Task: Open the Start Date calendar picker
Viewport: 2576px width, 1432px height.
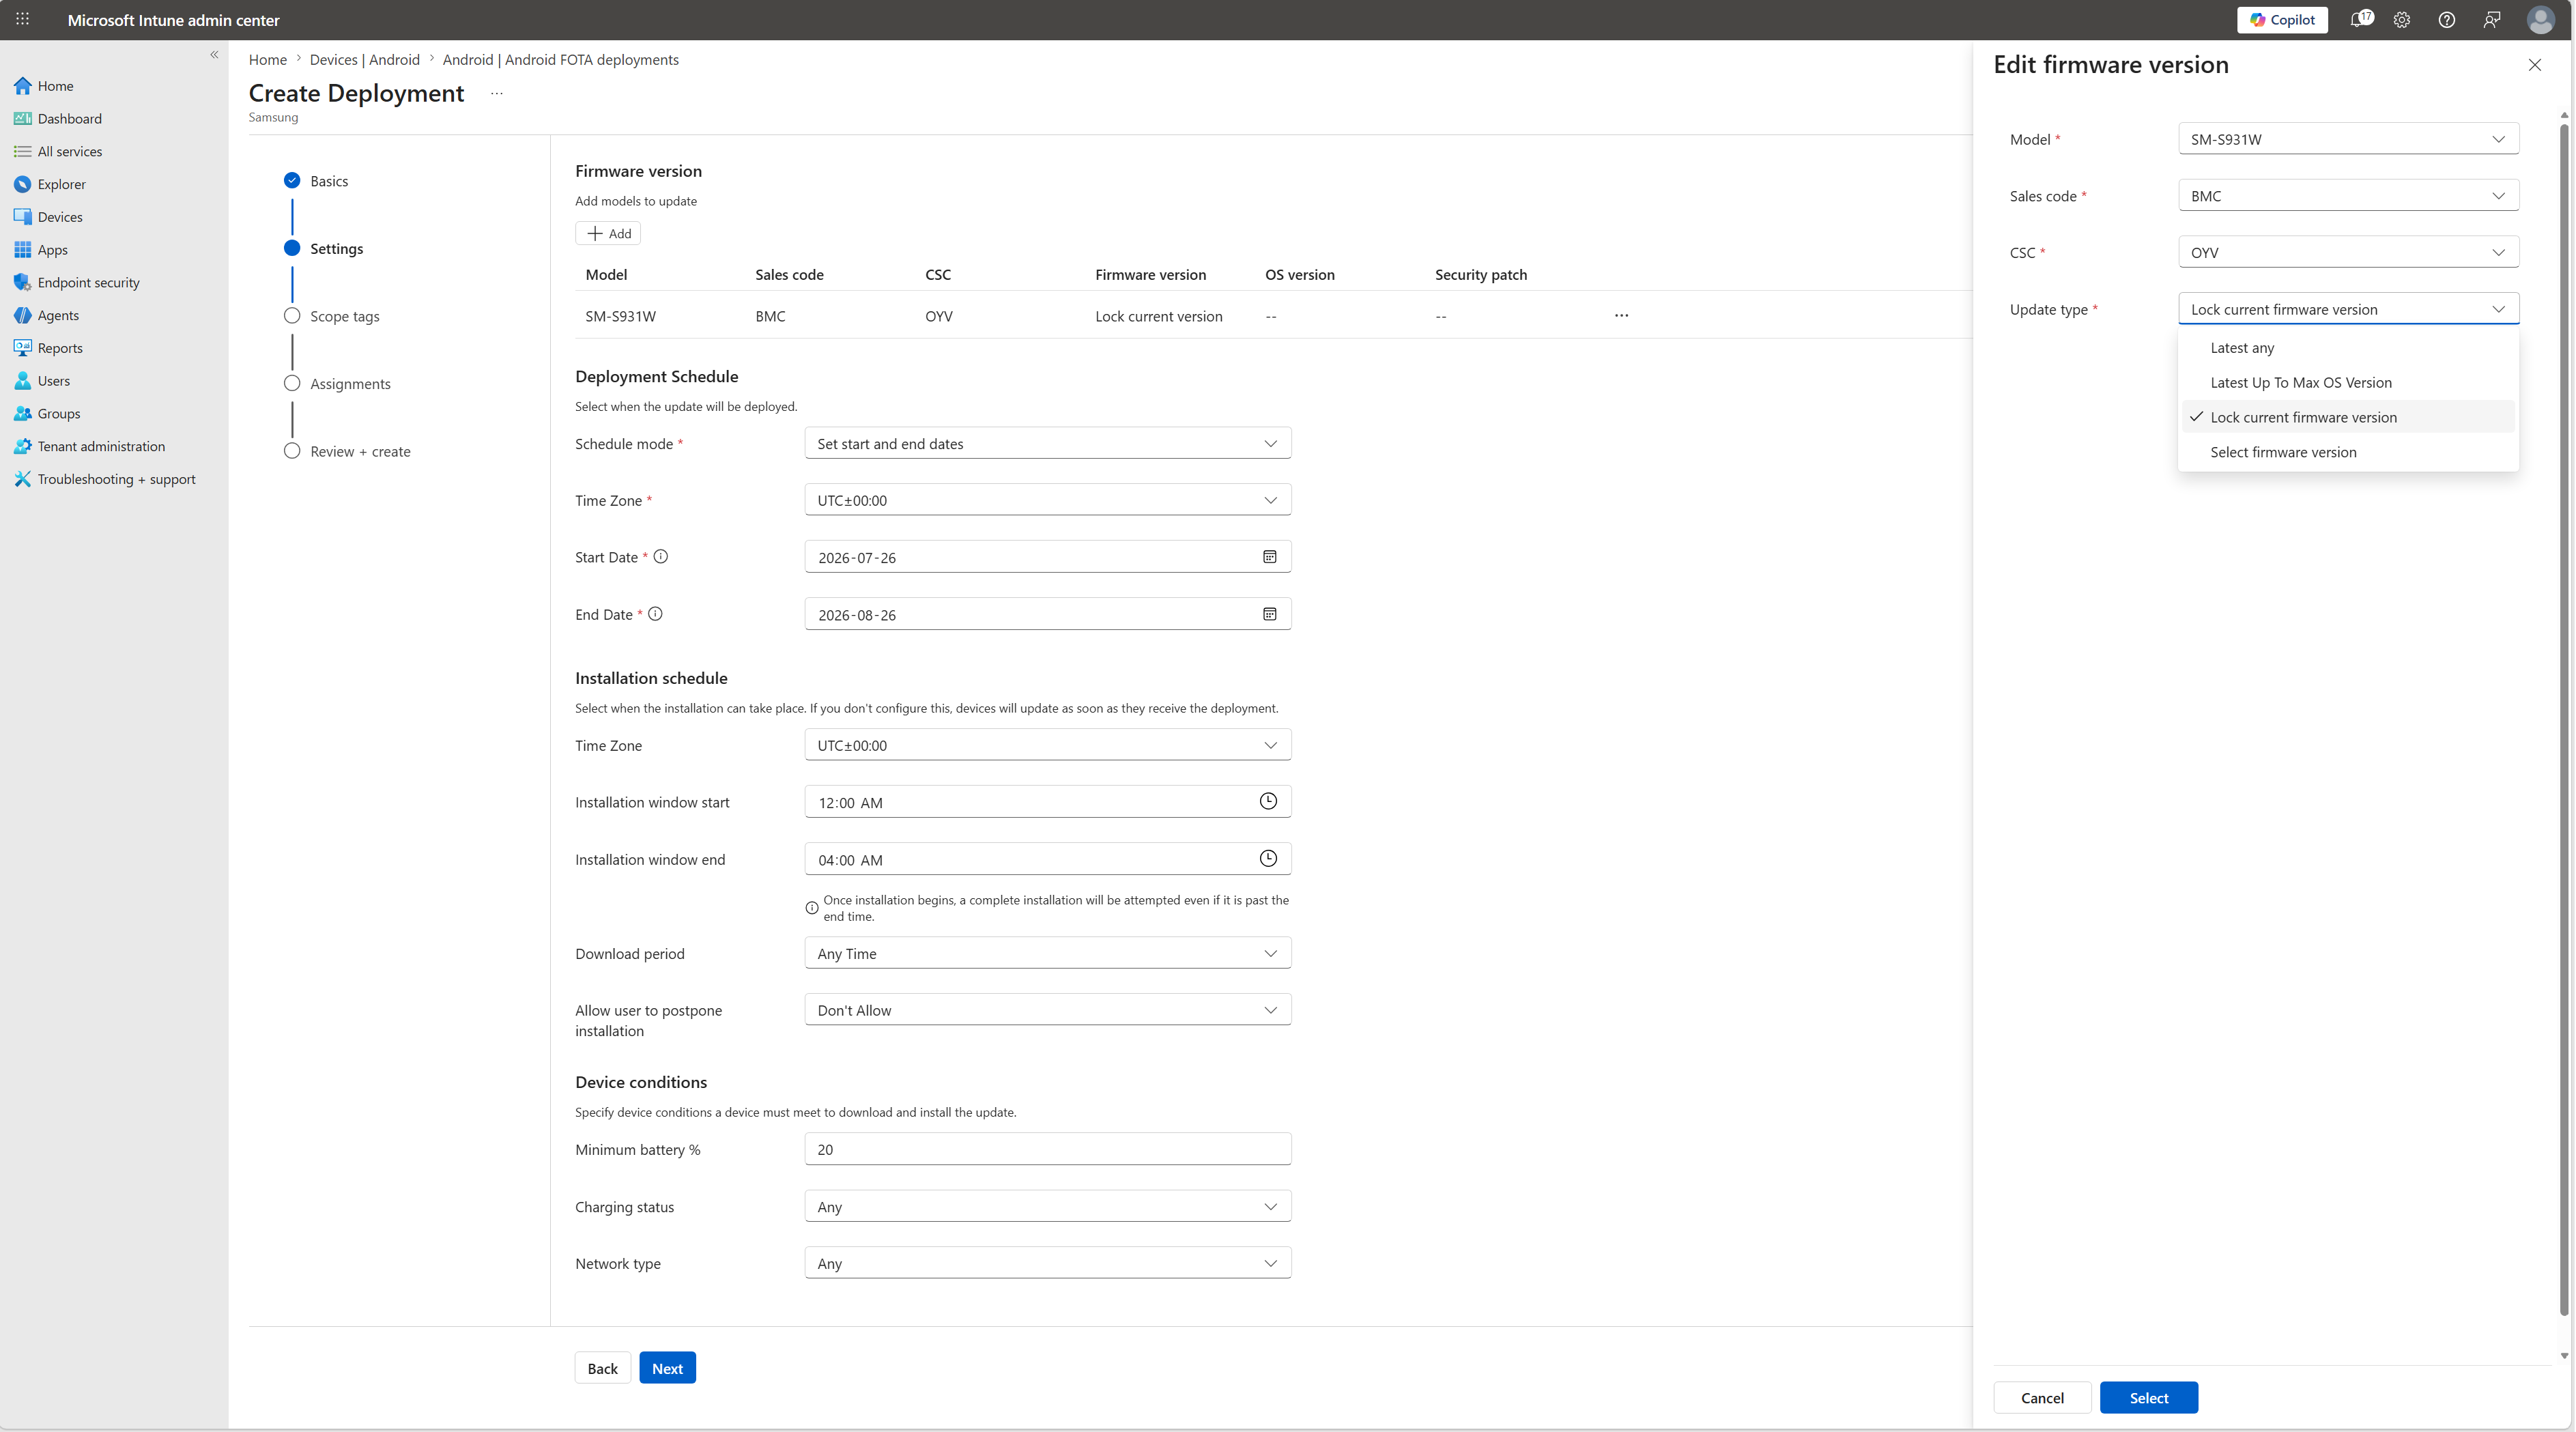Action: point(1269,557)
